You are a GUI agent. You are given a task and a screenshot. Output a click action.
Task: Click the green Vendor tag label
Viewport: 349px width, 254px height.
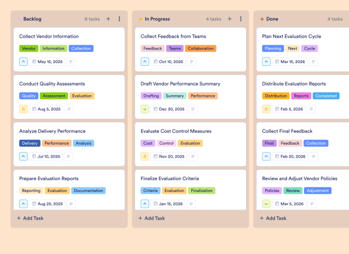tap(29, 48)
